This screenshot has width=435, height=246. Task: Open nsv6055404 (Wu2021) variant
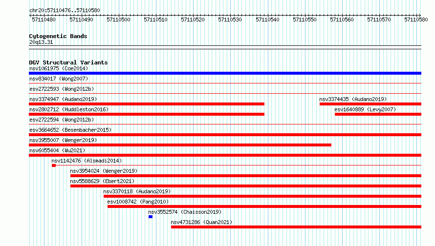coord(57,150)
